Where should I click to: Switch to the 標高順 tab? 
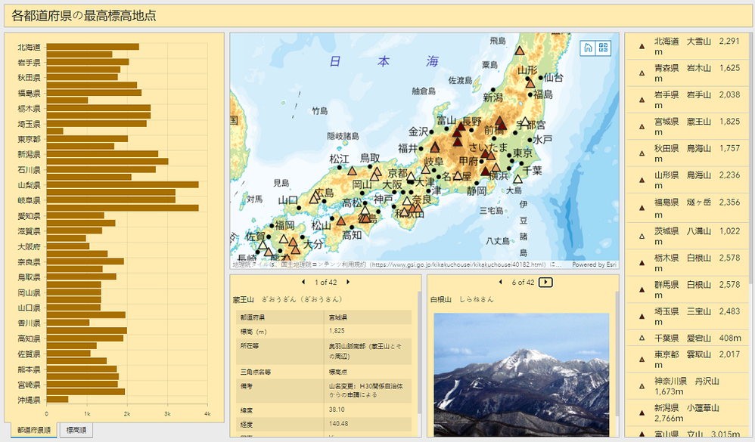pyautogui.click(x=77, y=428)
